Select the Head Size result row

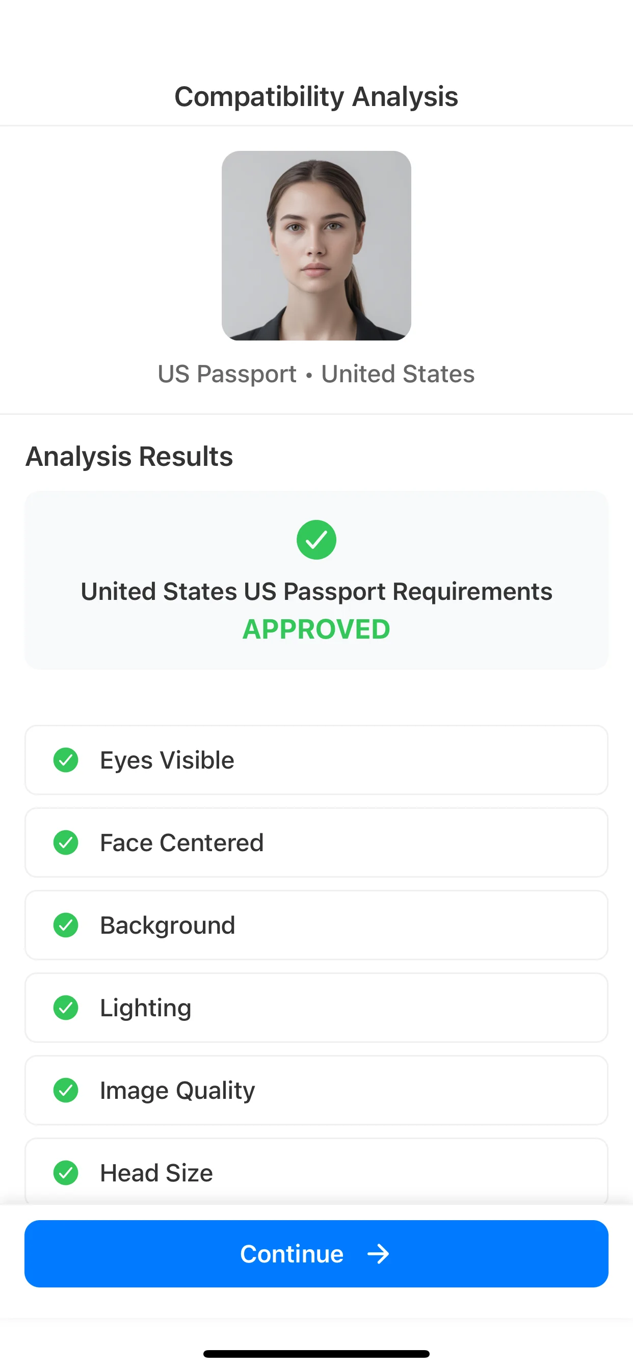pyautogui.click(x=316, y=1173)
